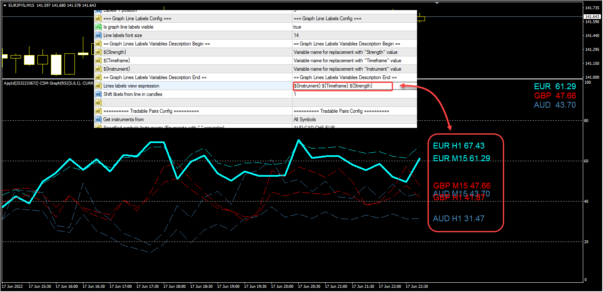Screen dimensions: 603x292
Task: Select the ${Instrument} variable name cell
Action: pyautogui.click(x=117, y=69)
